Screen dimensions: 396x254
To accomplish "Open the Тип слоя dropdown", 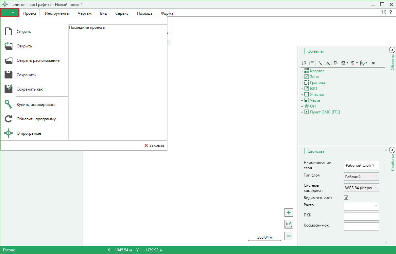I will (x=361, y=177).
